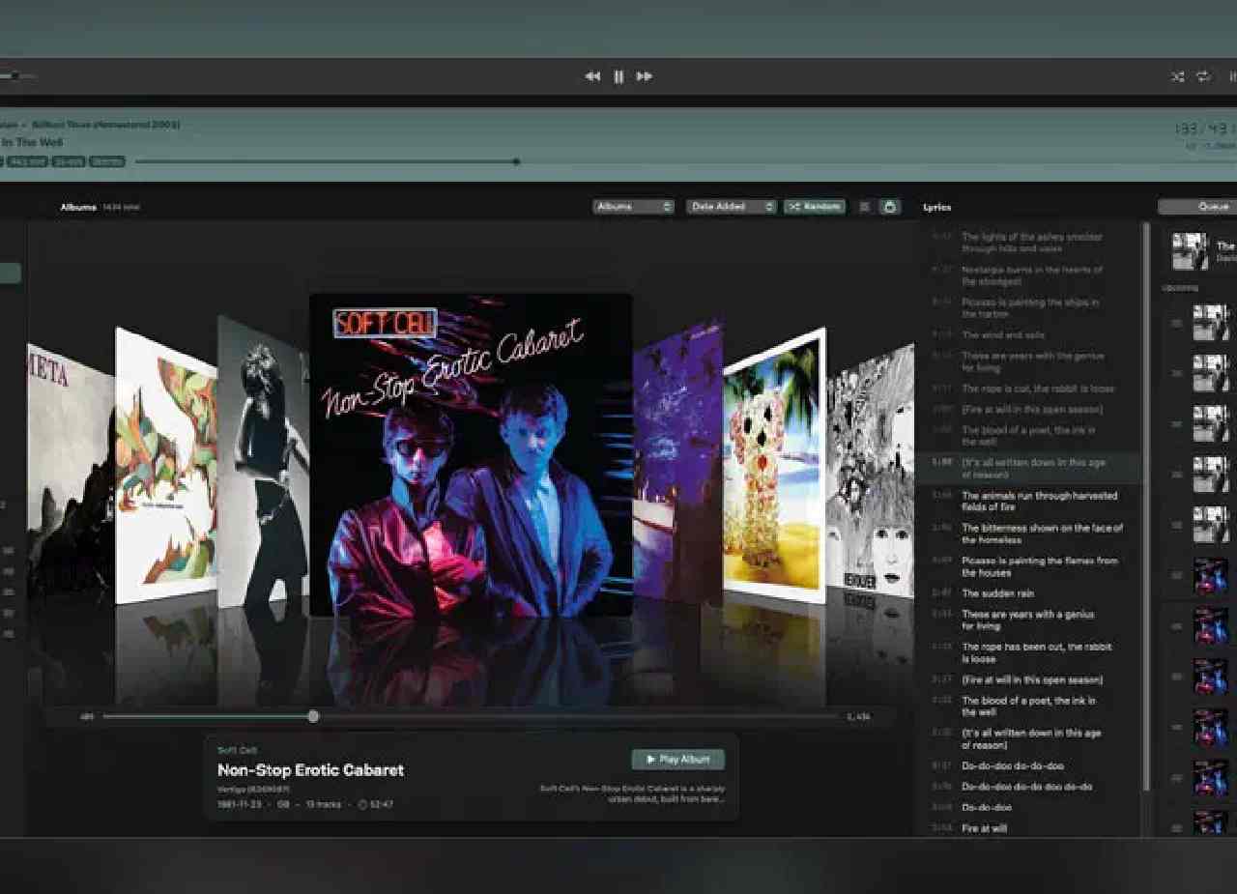Jump to lyric "The sudden rain"

[997, 593]
